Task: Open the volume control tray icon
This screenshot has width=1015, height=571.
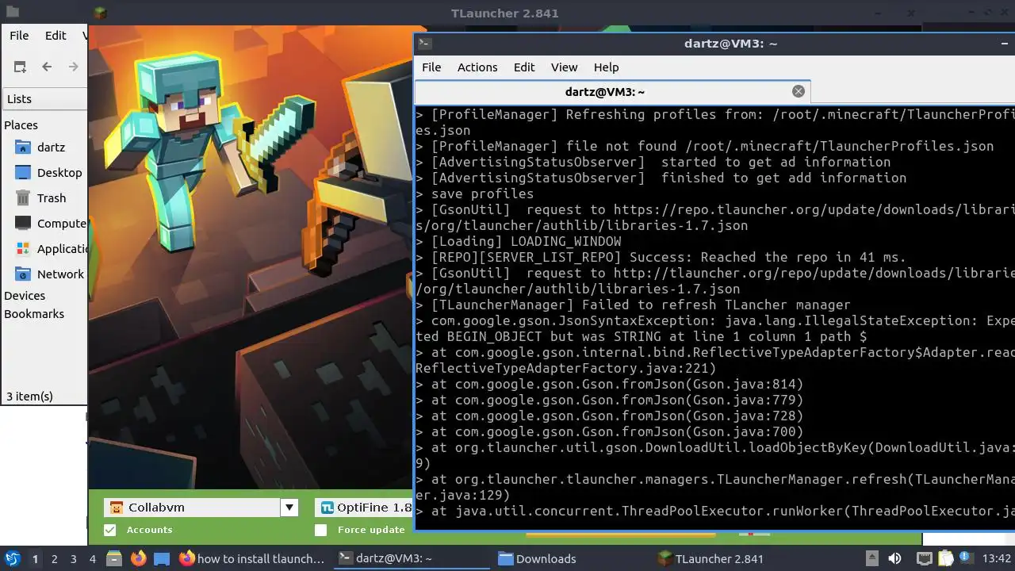Action: [x=894, y=558]
